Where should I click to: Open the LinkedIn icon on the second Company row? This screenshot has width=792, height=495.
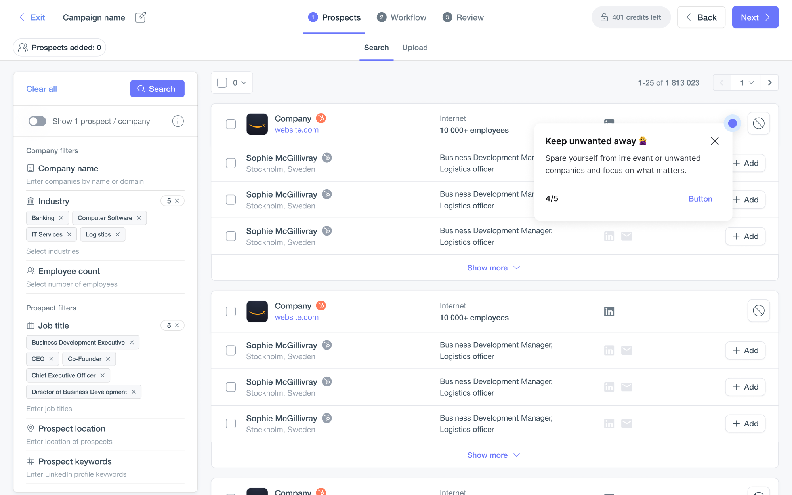(609, 311)
